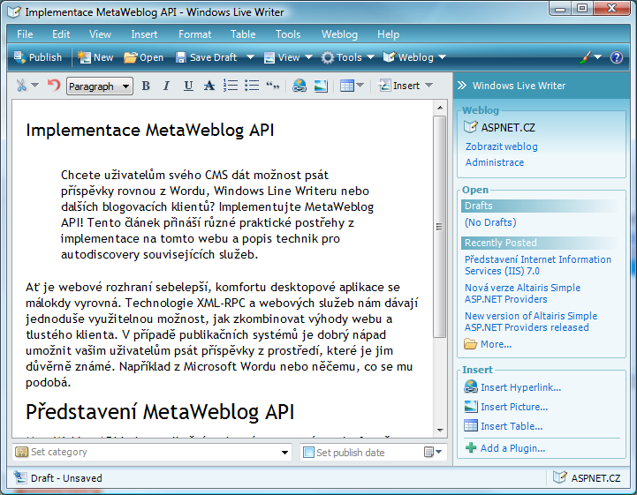Open the dropdown arrow beside scissors icon
This screenshot has width=637, height=495.
point(35,86)
